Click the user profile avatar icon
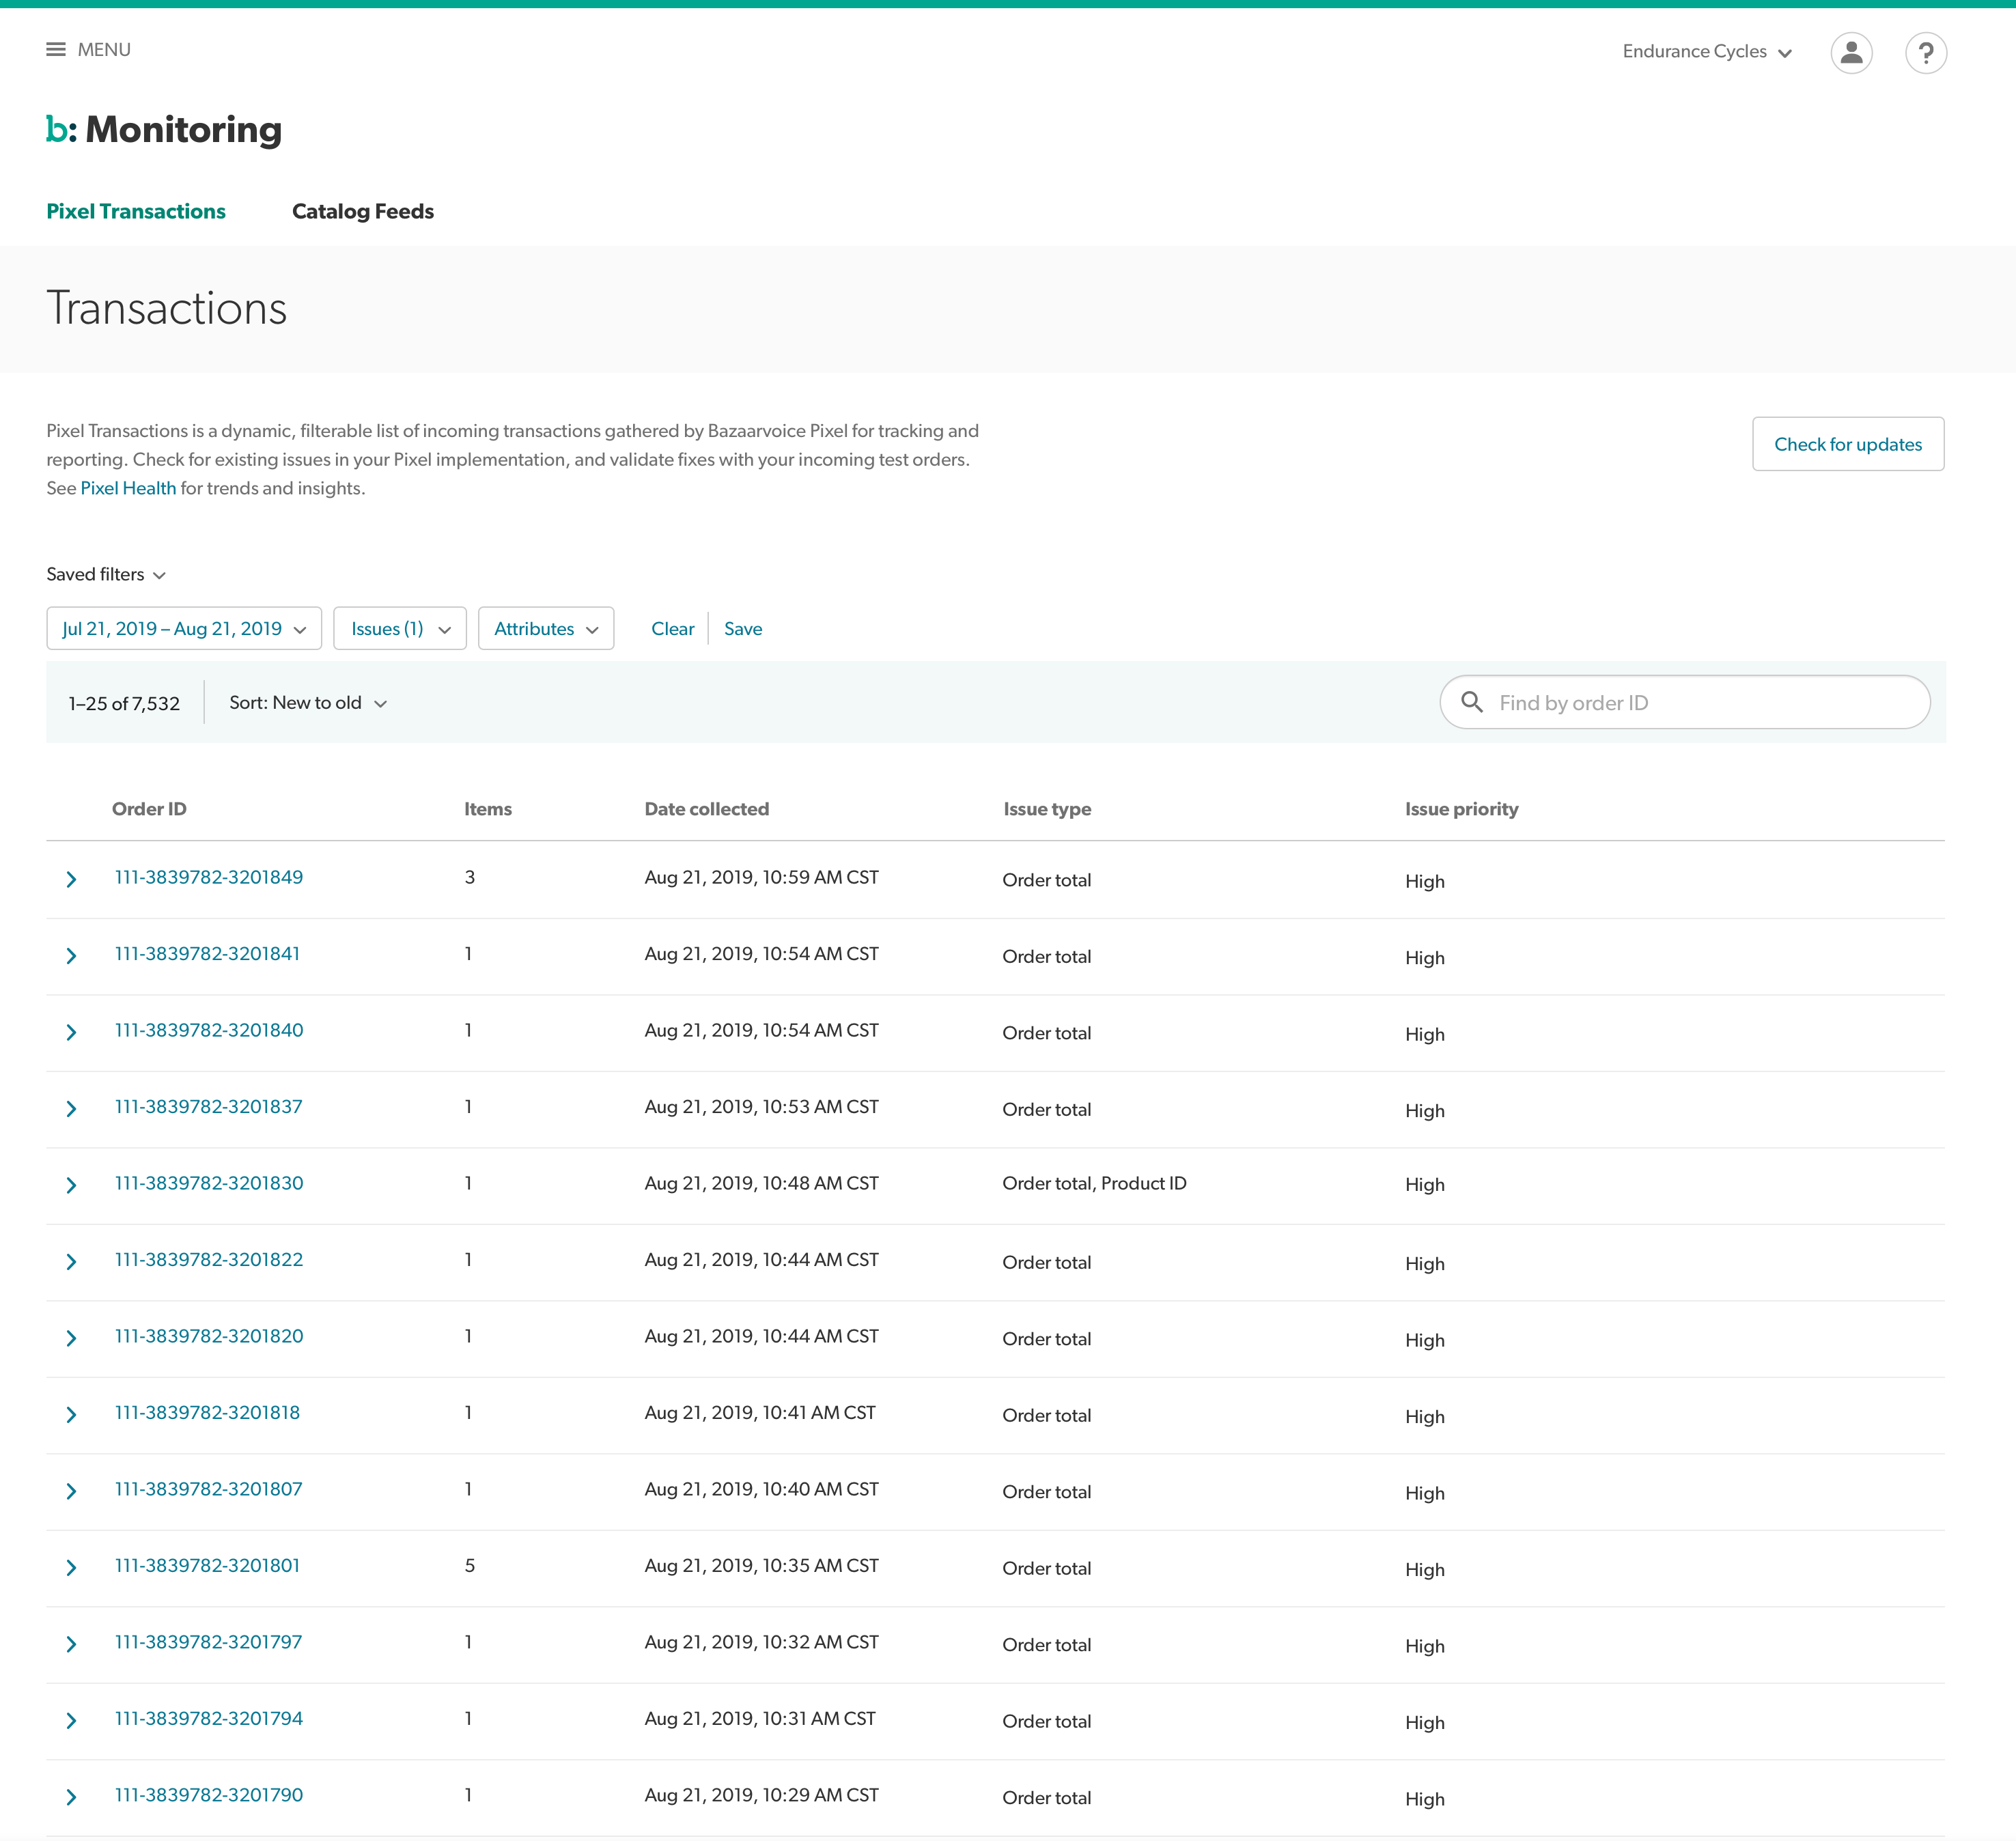The height and width of the screenshot is (1841, 2016). [1851, 52]
